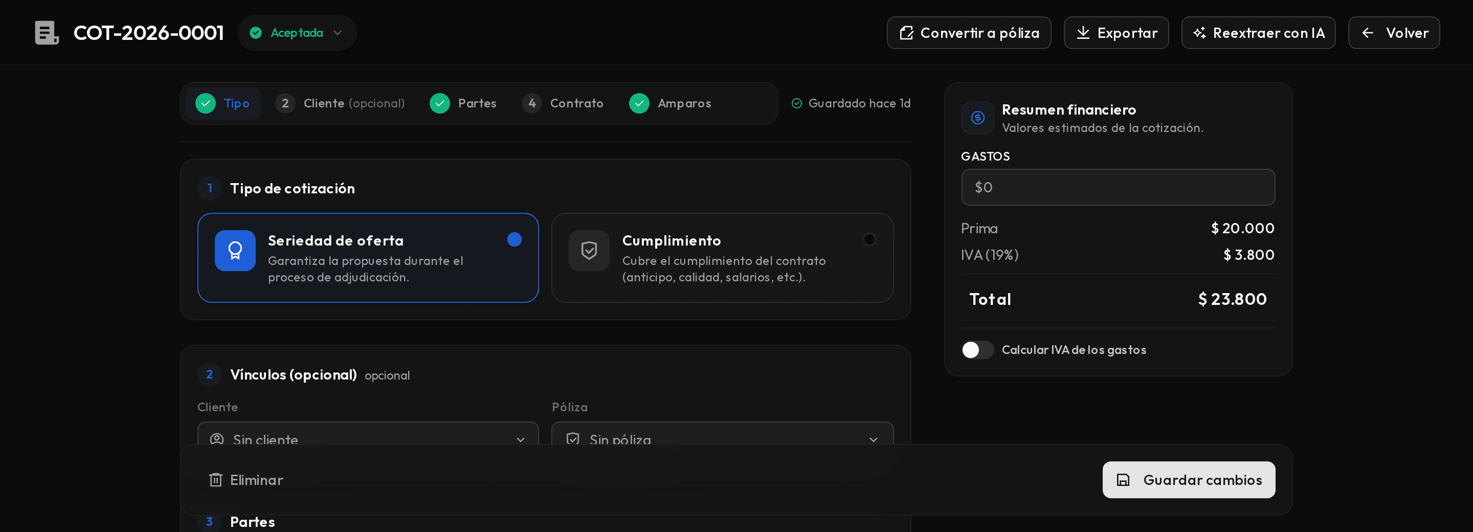Open the Aceptada status dropdown
This screenshot has width=1473, height=532.
point(297,33)
